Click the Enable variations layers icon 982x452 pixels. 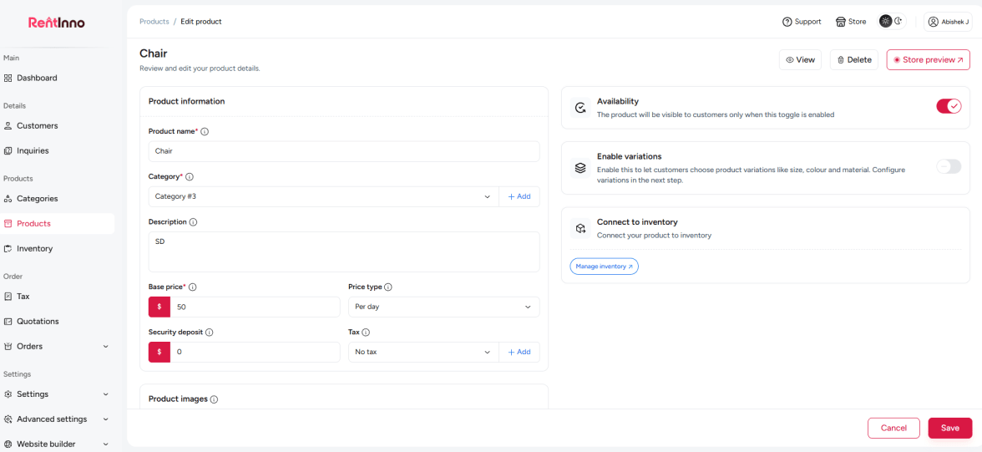(x=580, y=168)
